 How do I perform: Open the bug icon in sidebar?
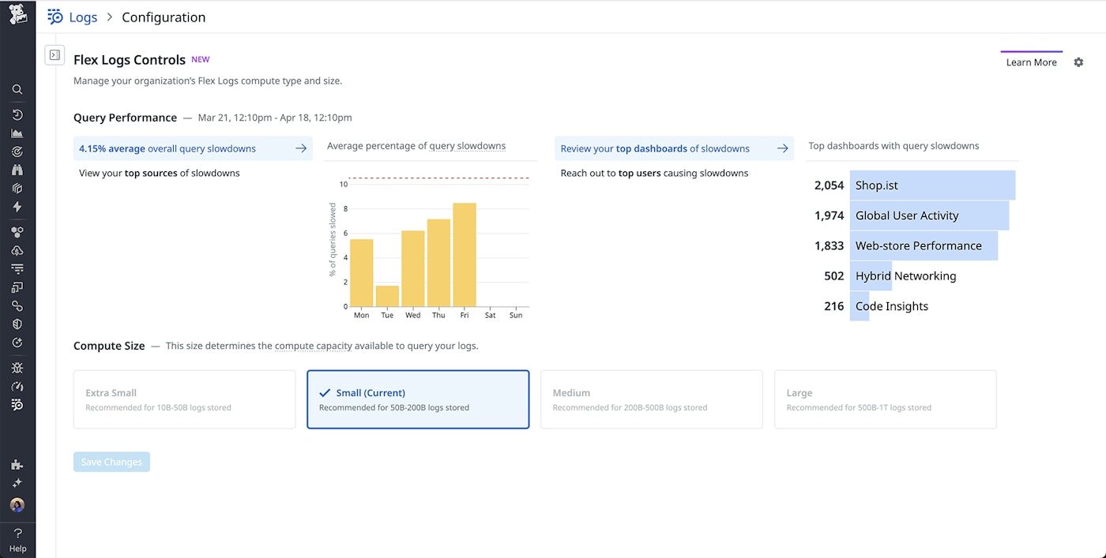(x=17, y=368)
